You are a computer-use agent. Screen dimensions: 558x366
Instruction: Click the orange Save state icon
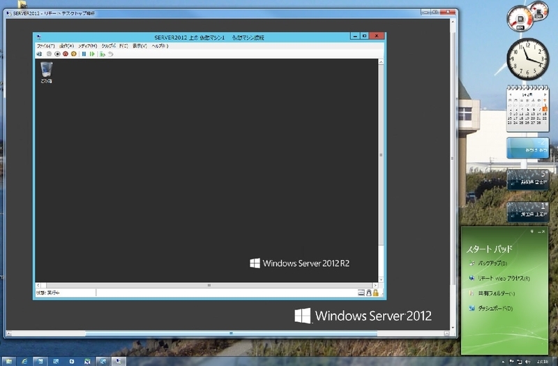(74, 54)
